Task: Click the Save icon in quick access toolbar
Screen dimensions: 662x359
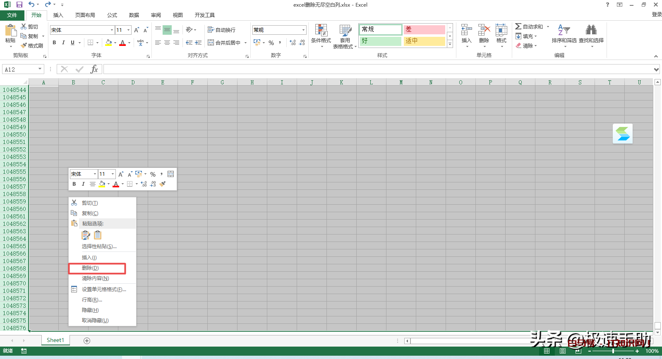Action: point(19,5)
